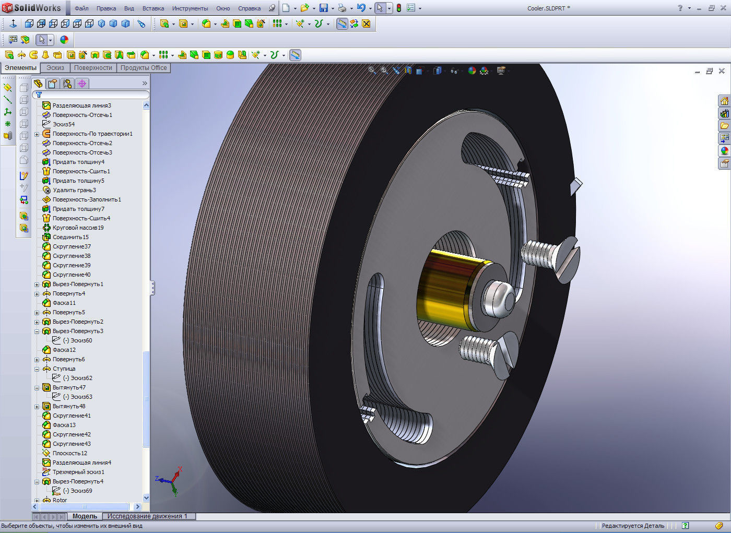The height and width of the screenshot is (533, 731).
Task: Toggle the highlighted measure button in the features toolbar
Action: pyautogui.click(x=295, y=55)
